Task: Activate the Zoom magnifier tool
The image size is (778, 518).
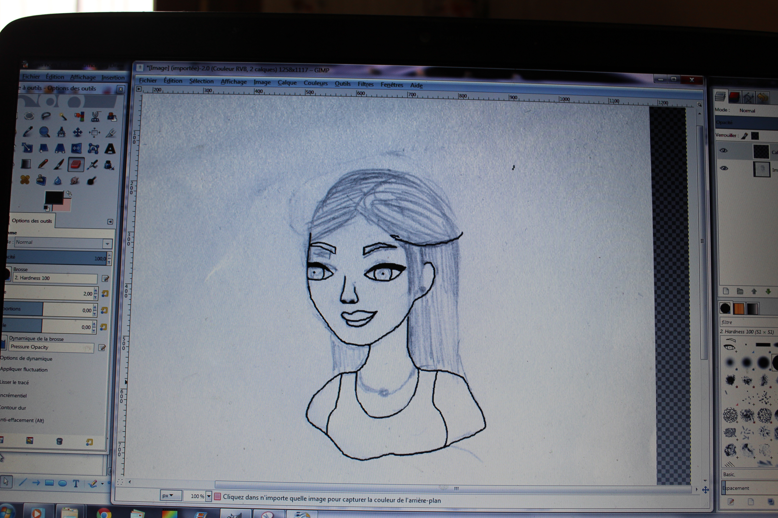Action: click(x=44, y=132)
